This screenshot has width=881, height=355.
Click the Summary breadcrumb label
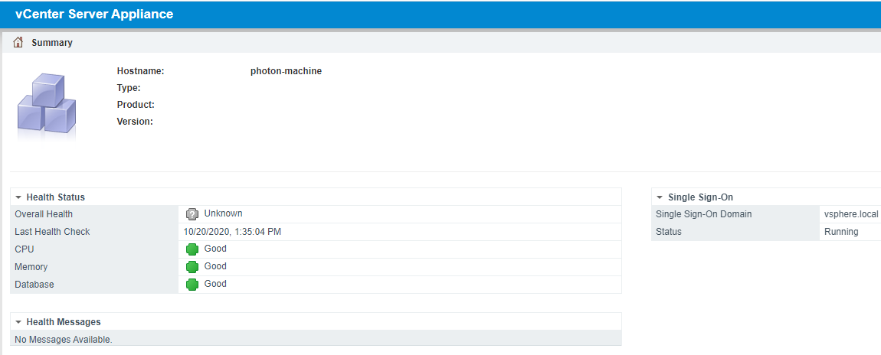coord(51,43)
